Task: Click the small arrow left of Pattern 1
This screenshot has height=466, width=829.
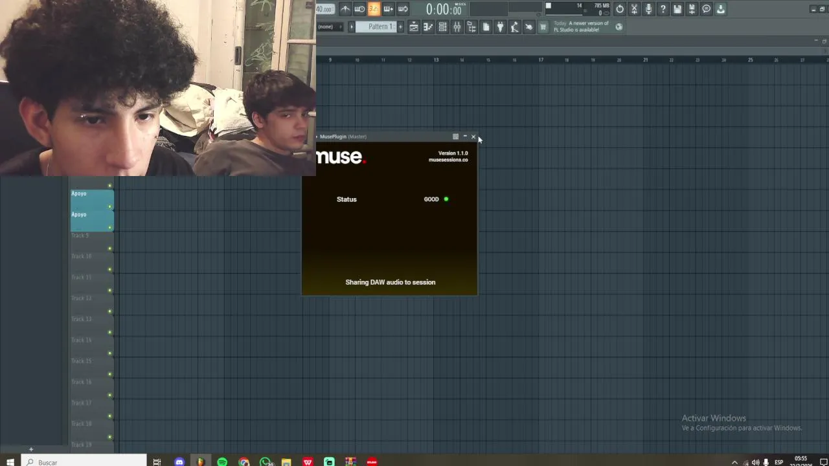Action: (x=352, y=27)
